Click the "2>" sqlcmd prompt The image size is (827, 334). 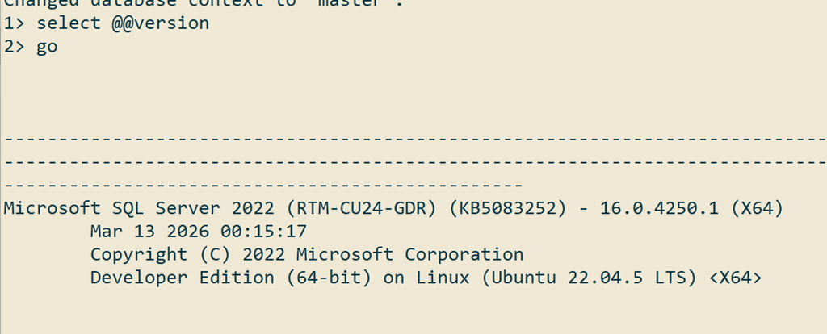click(x=15, y=46)
